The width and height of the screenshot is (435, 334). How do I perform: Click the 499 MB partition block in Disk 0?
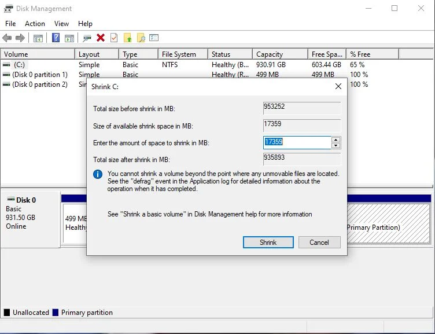pos(75,223)
